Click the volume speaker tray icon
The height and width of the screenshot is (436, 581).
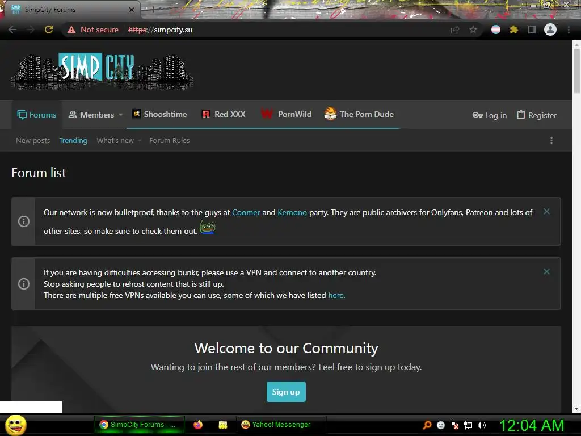[481, 425]
